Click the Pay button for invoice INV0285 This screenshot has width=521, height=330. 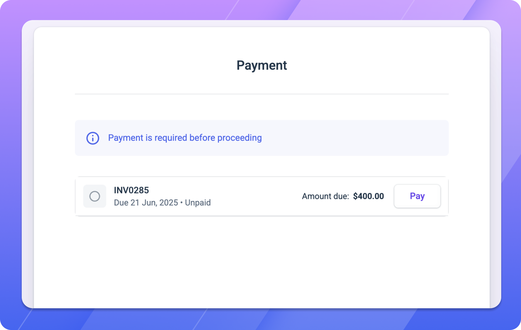417,196
